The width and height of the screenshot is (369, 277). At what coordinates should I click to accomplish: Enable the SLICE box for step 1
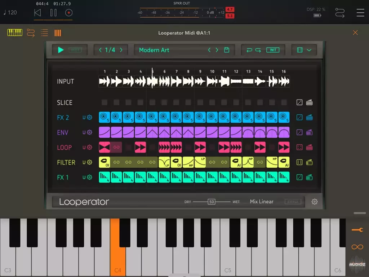click(x=105, y=102)
